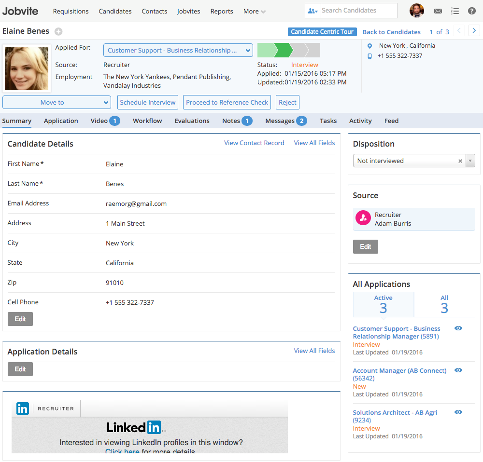Open the Candidates menu

[115, 12]
